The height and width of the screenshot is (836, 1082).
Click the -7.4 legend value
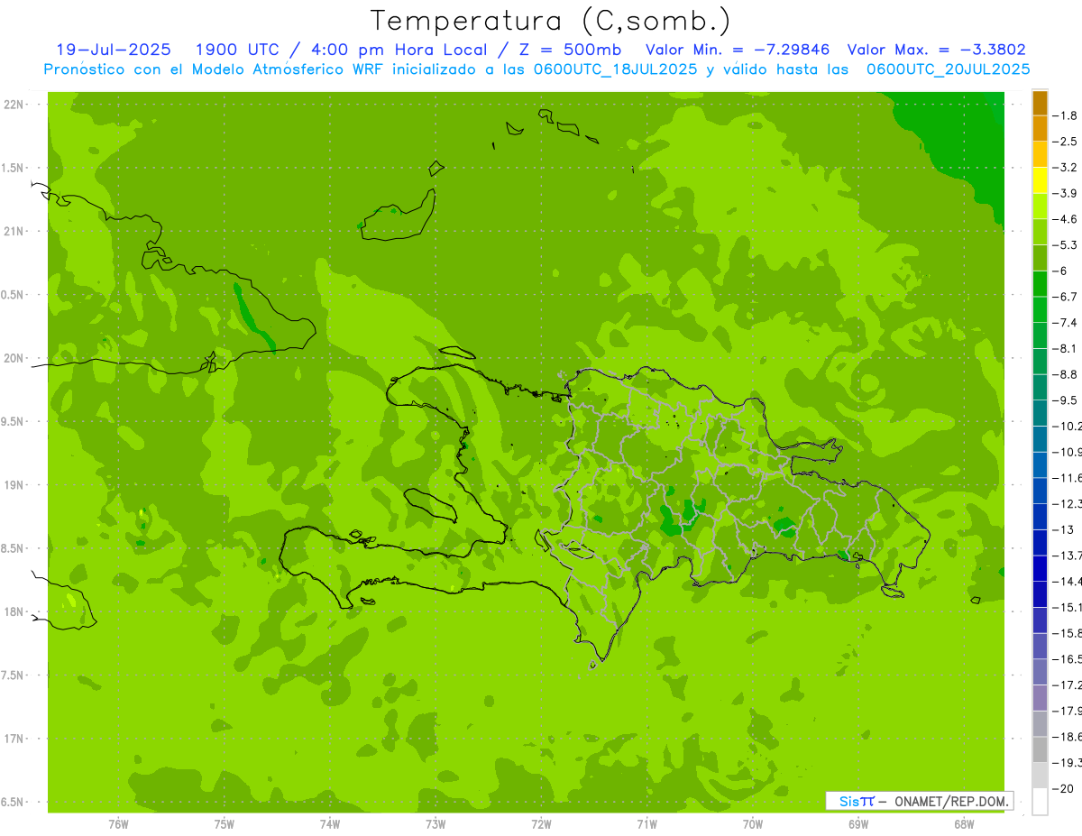click(x=1065, y=323)
